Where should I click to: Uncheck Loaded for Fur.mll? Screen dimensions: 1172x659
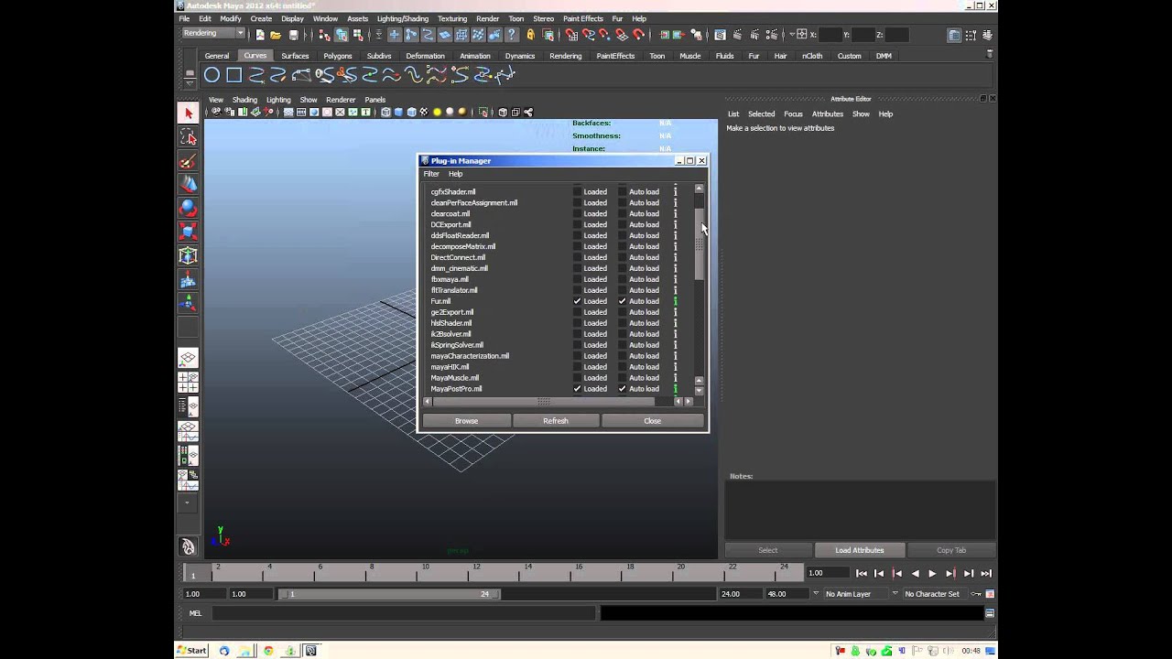pyautogui.click(x=577, y=301)
